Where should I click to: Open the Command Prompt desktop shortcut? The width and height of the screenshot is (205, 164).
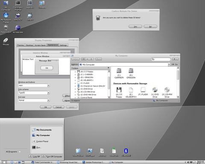(18, 6)
